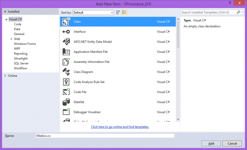Select the SQL Server category

tap(21, 63)
